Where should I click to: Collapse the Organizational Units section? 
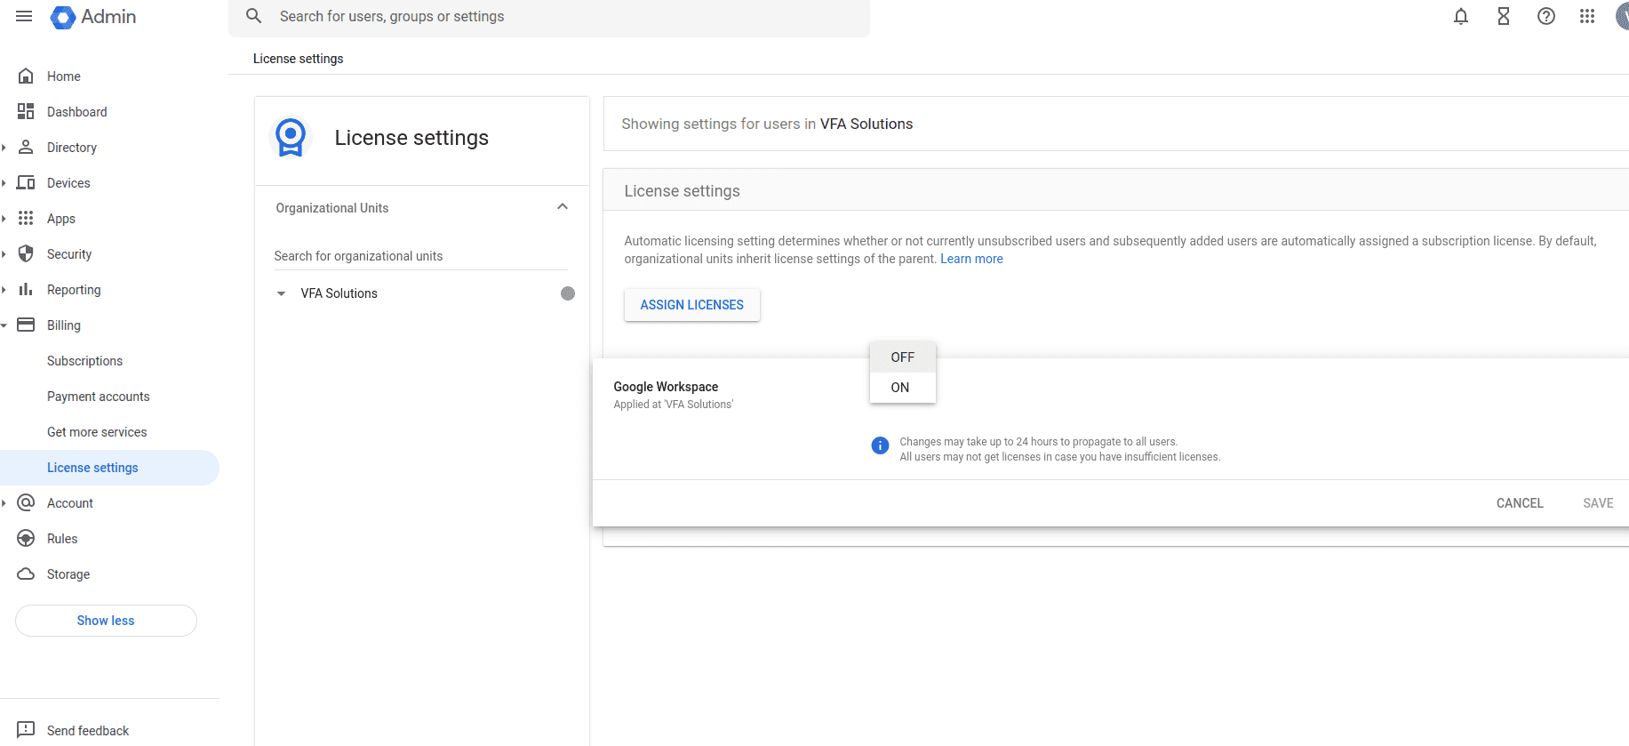click(x=562, y=207)
